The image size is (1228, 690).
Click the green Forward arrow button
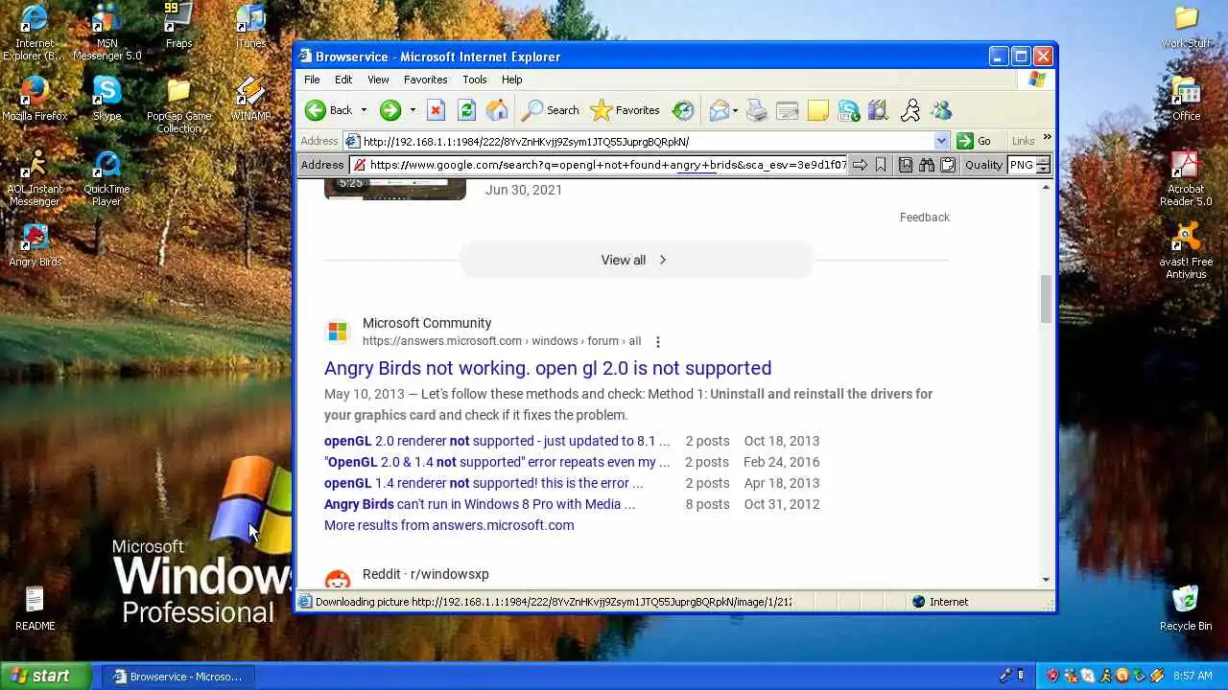[x=390, y=110]
